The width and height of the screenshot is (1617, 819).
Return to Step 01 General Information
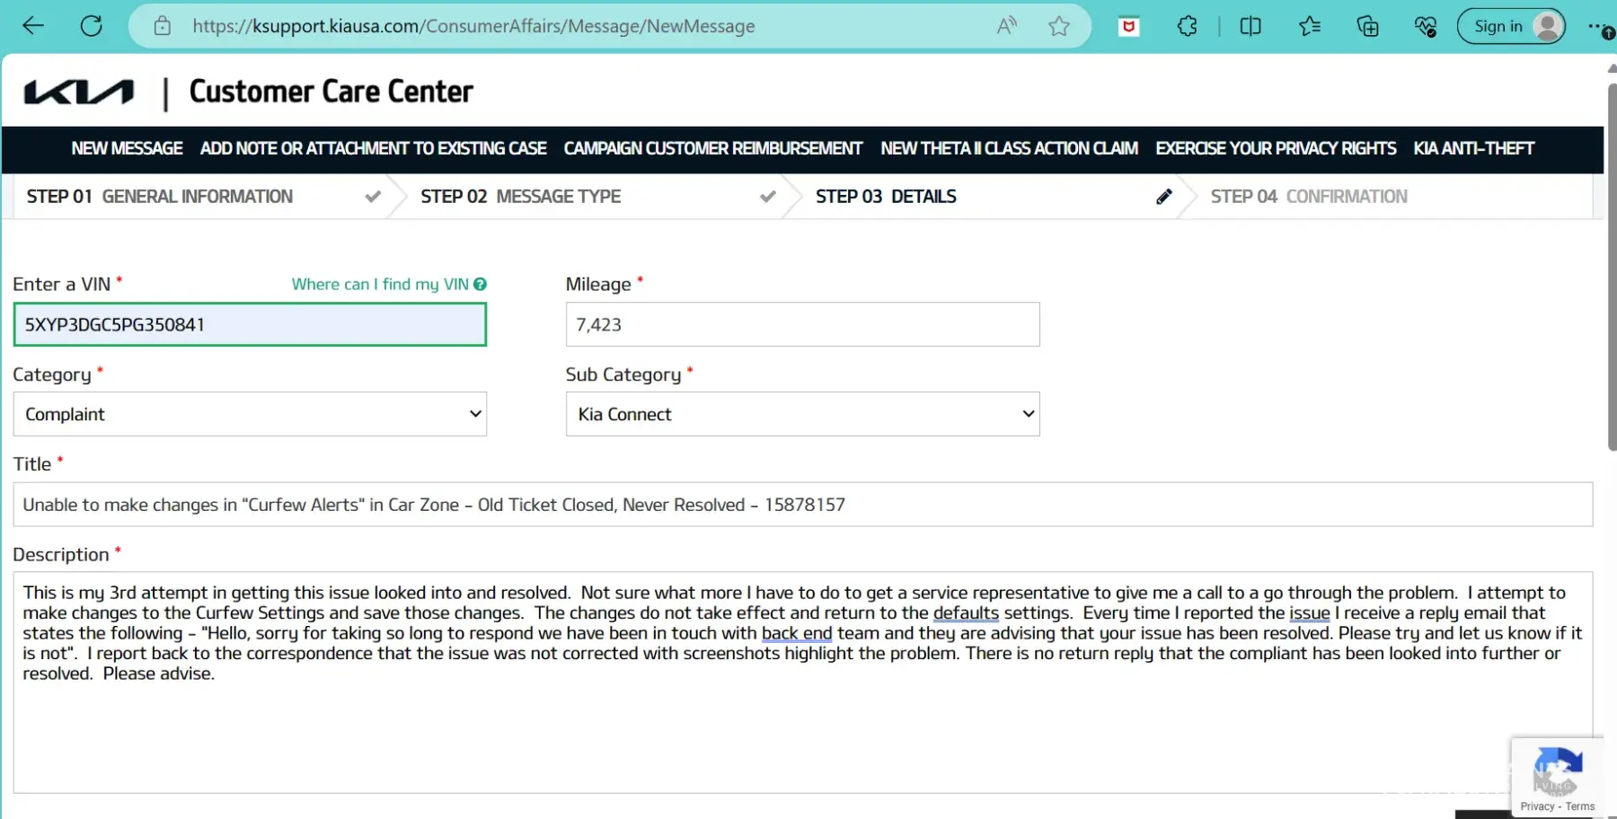159,197
